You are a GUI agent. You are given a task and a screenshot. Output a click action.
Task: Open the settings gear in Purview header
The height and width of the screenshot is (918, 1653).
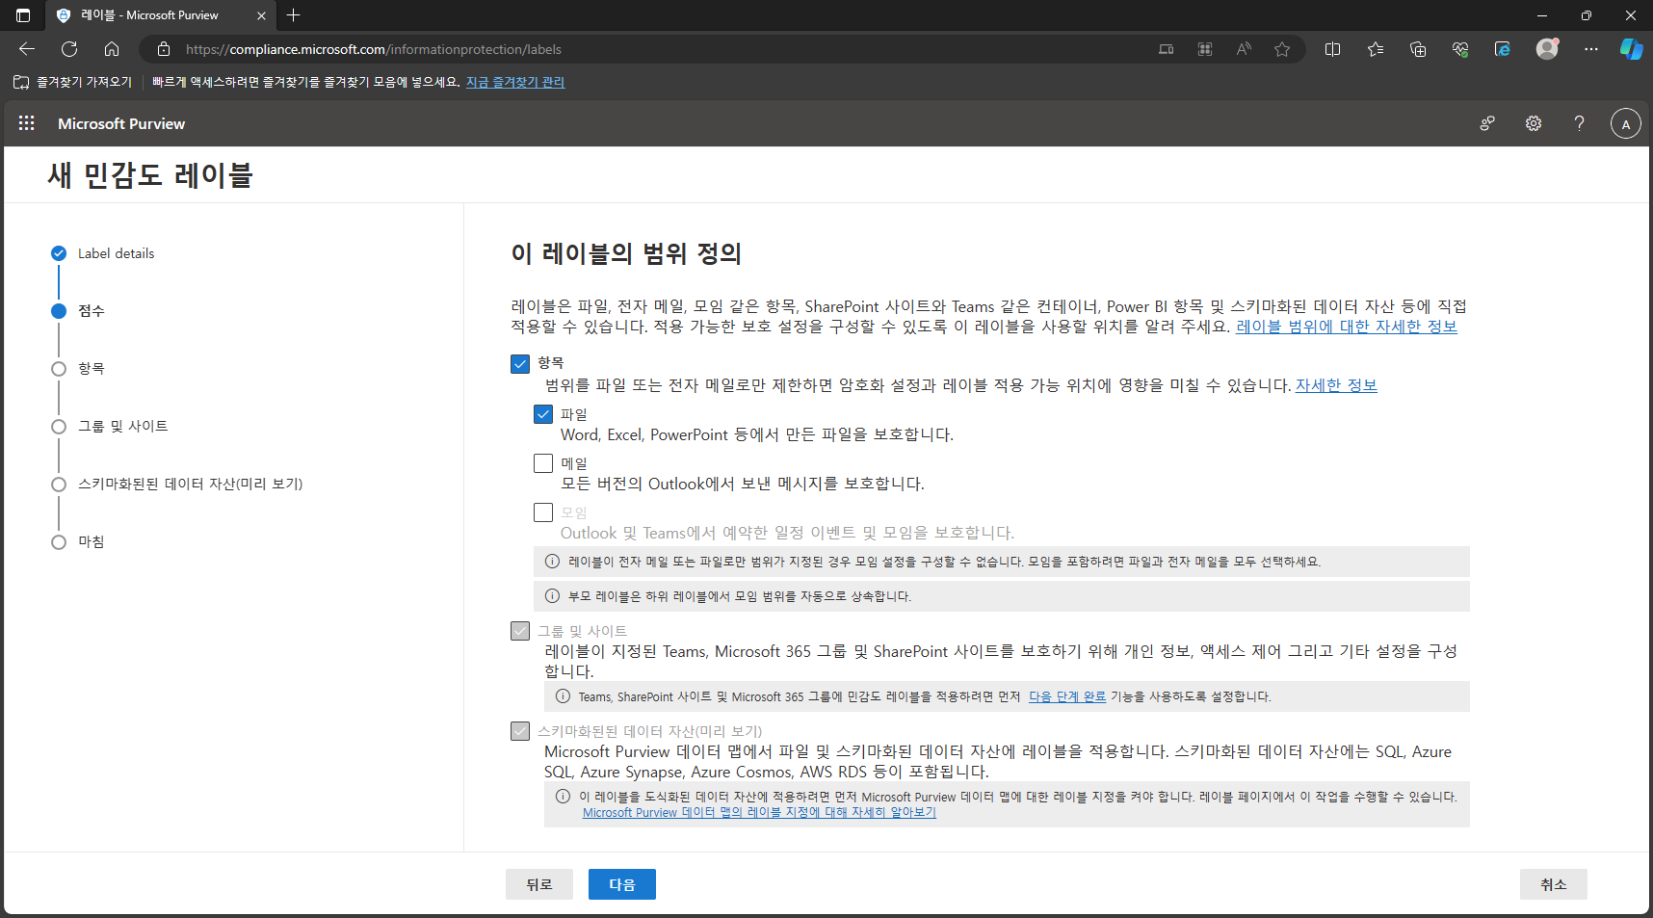[x=1534, y=123]
